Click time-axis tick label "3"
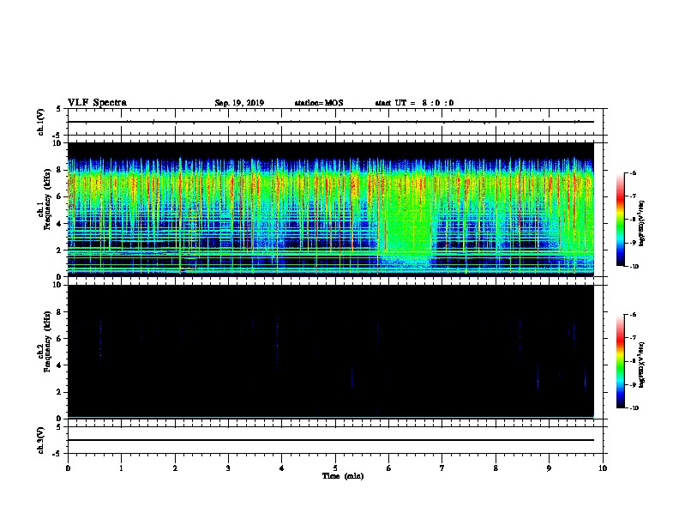This screenshot has height=525, width=679. pos(228,468)
